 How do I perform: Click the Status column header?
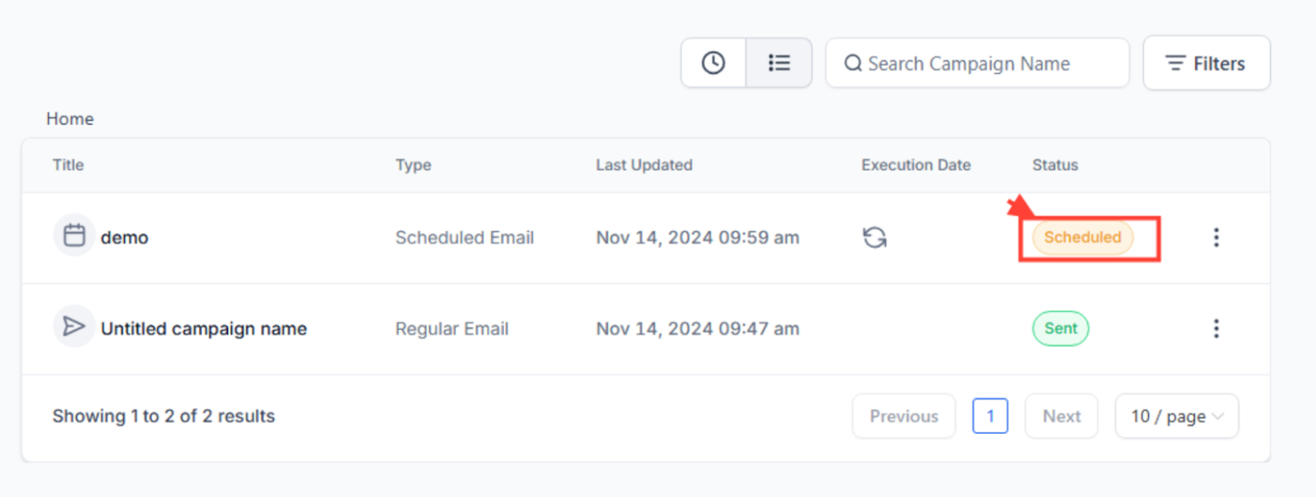pos(1054,165)
